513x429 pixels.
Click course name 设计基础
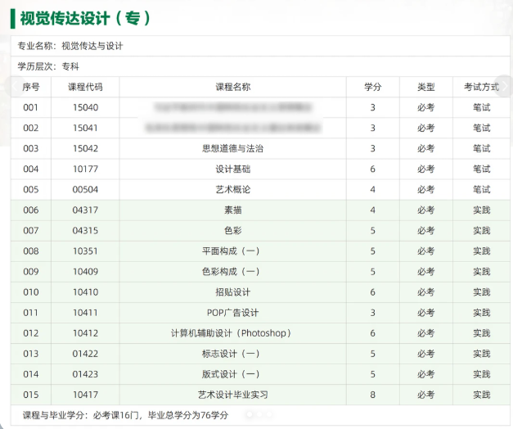[x=233, y=169]
